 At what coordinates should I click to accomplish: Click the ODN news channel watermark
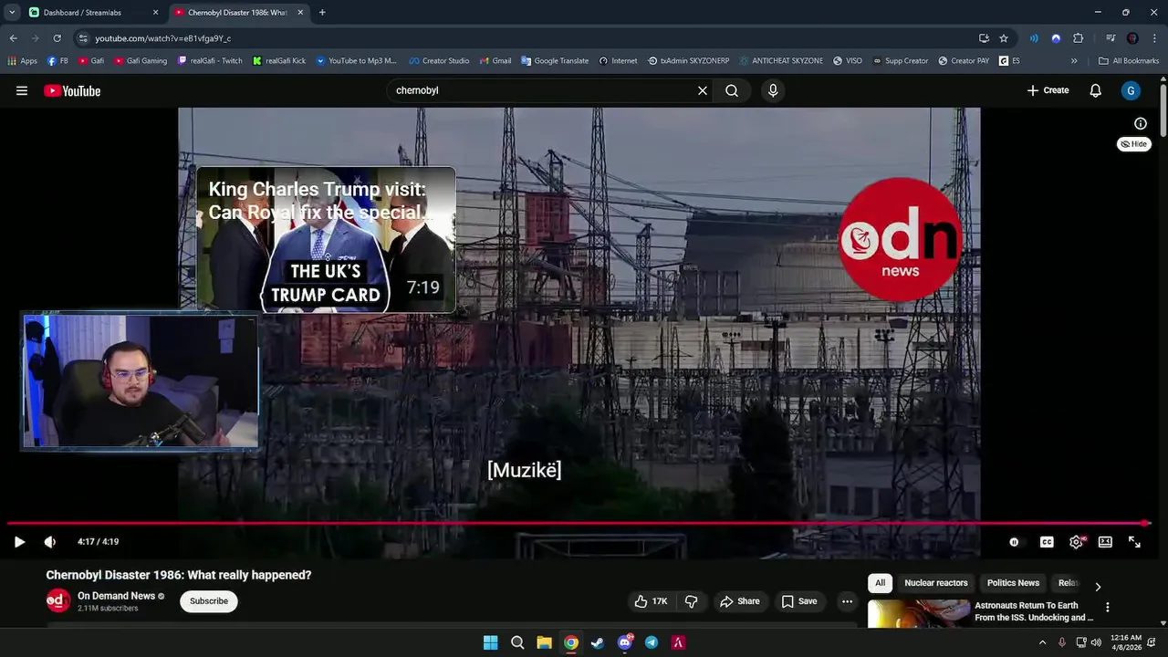pyautogui.click(x=900, y=239)
